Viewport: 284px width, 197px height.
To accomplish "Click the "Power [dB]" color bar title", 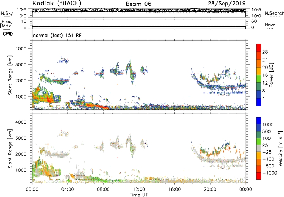I will (271, 75).
